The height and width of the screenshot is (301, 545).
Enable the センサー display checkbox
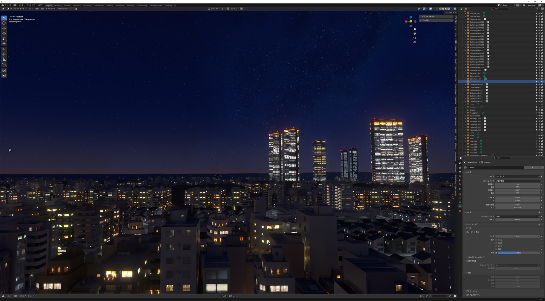pyautogui.click(x=496, y=246)
